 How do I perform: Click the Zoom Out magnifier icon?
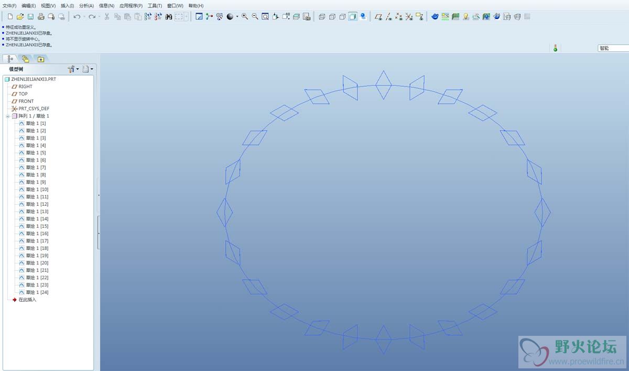pyautogui.click(x=255, y=17)
